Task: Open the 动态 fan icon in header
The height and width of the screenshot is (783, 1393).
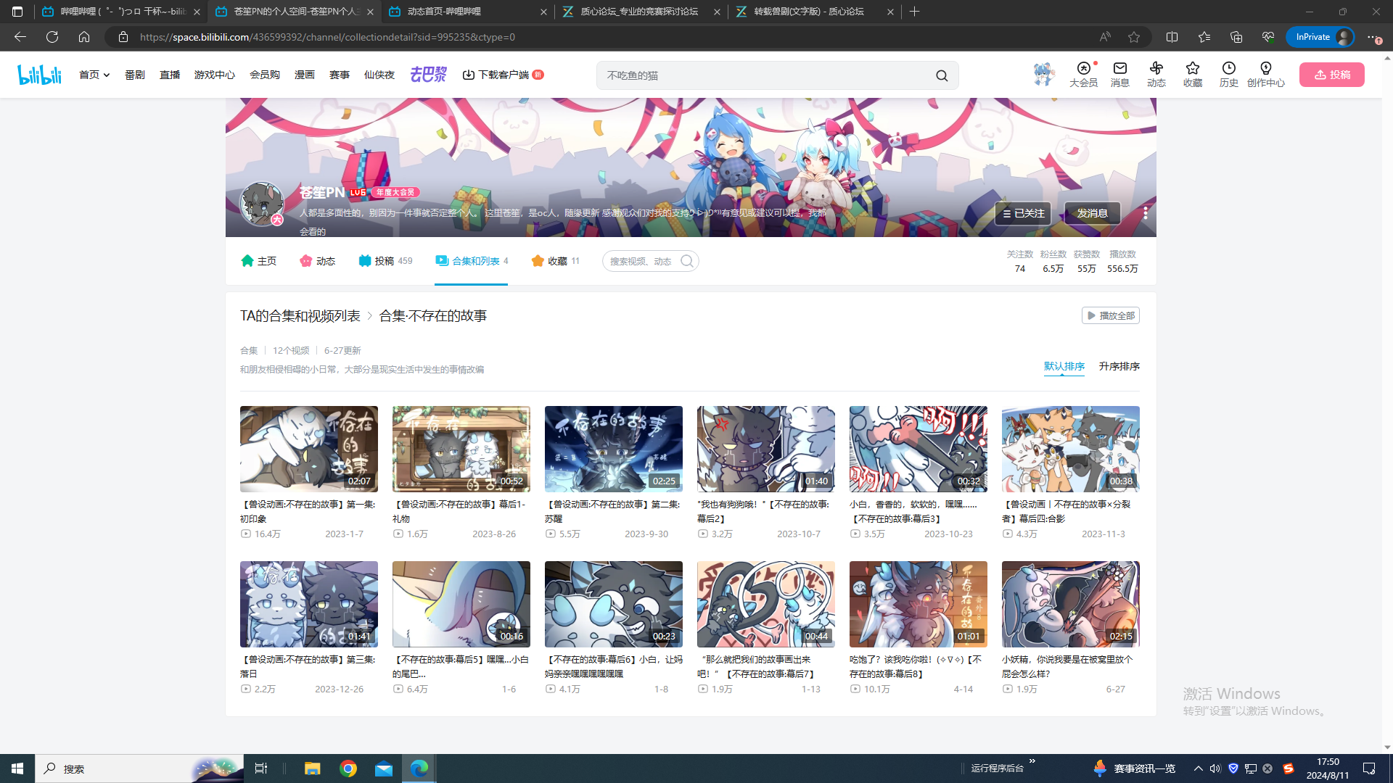Action: tap(1156, 75)
